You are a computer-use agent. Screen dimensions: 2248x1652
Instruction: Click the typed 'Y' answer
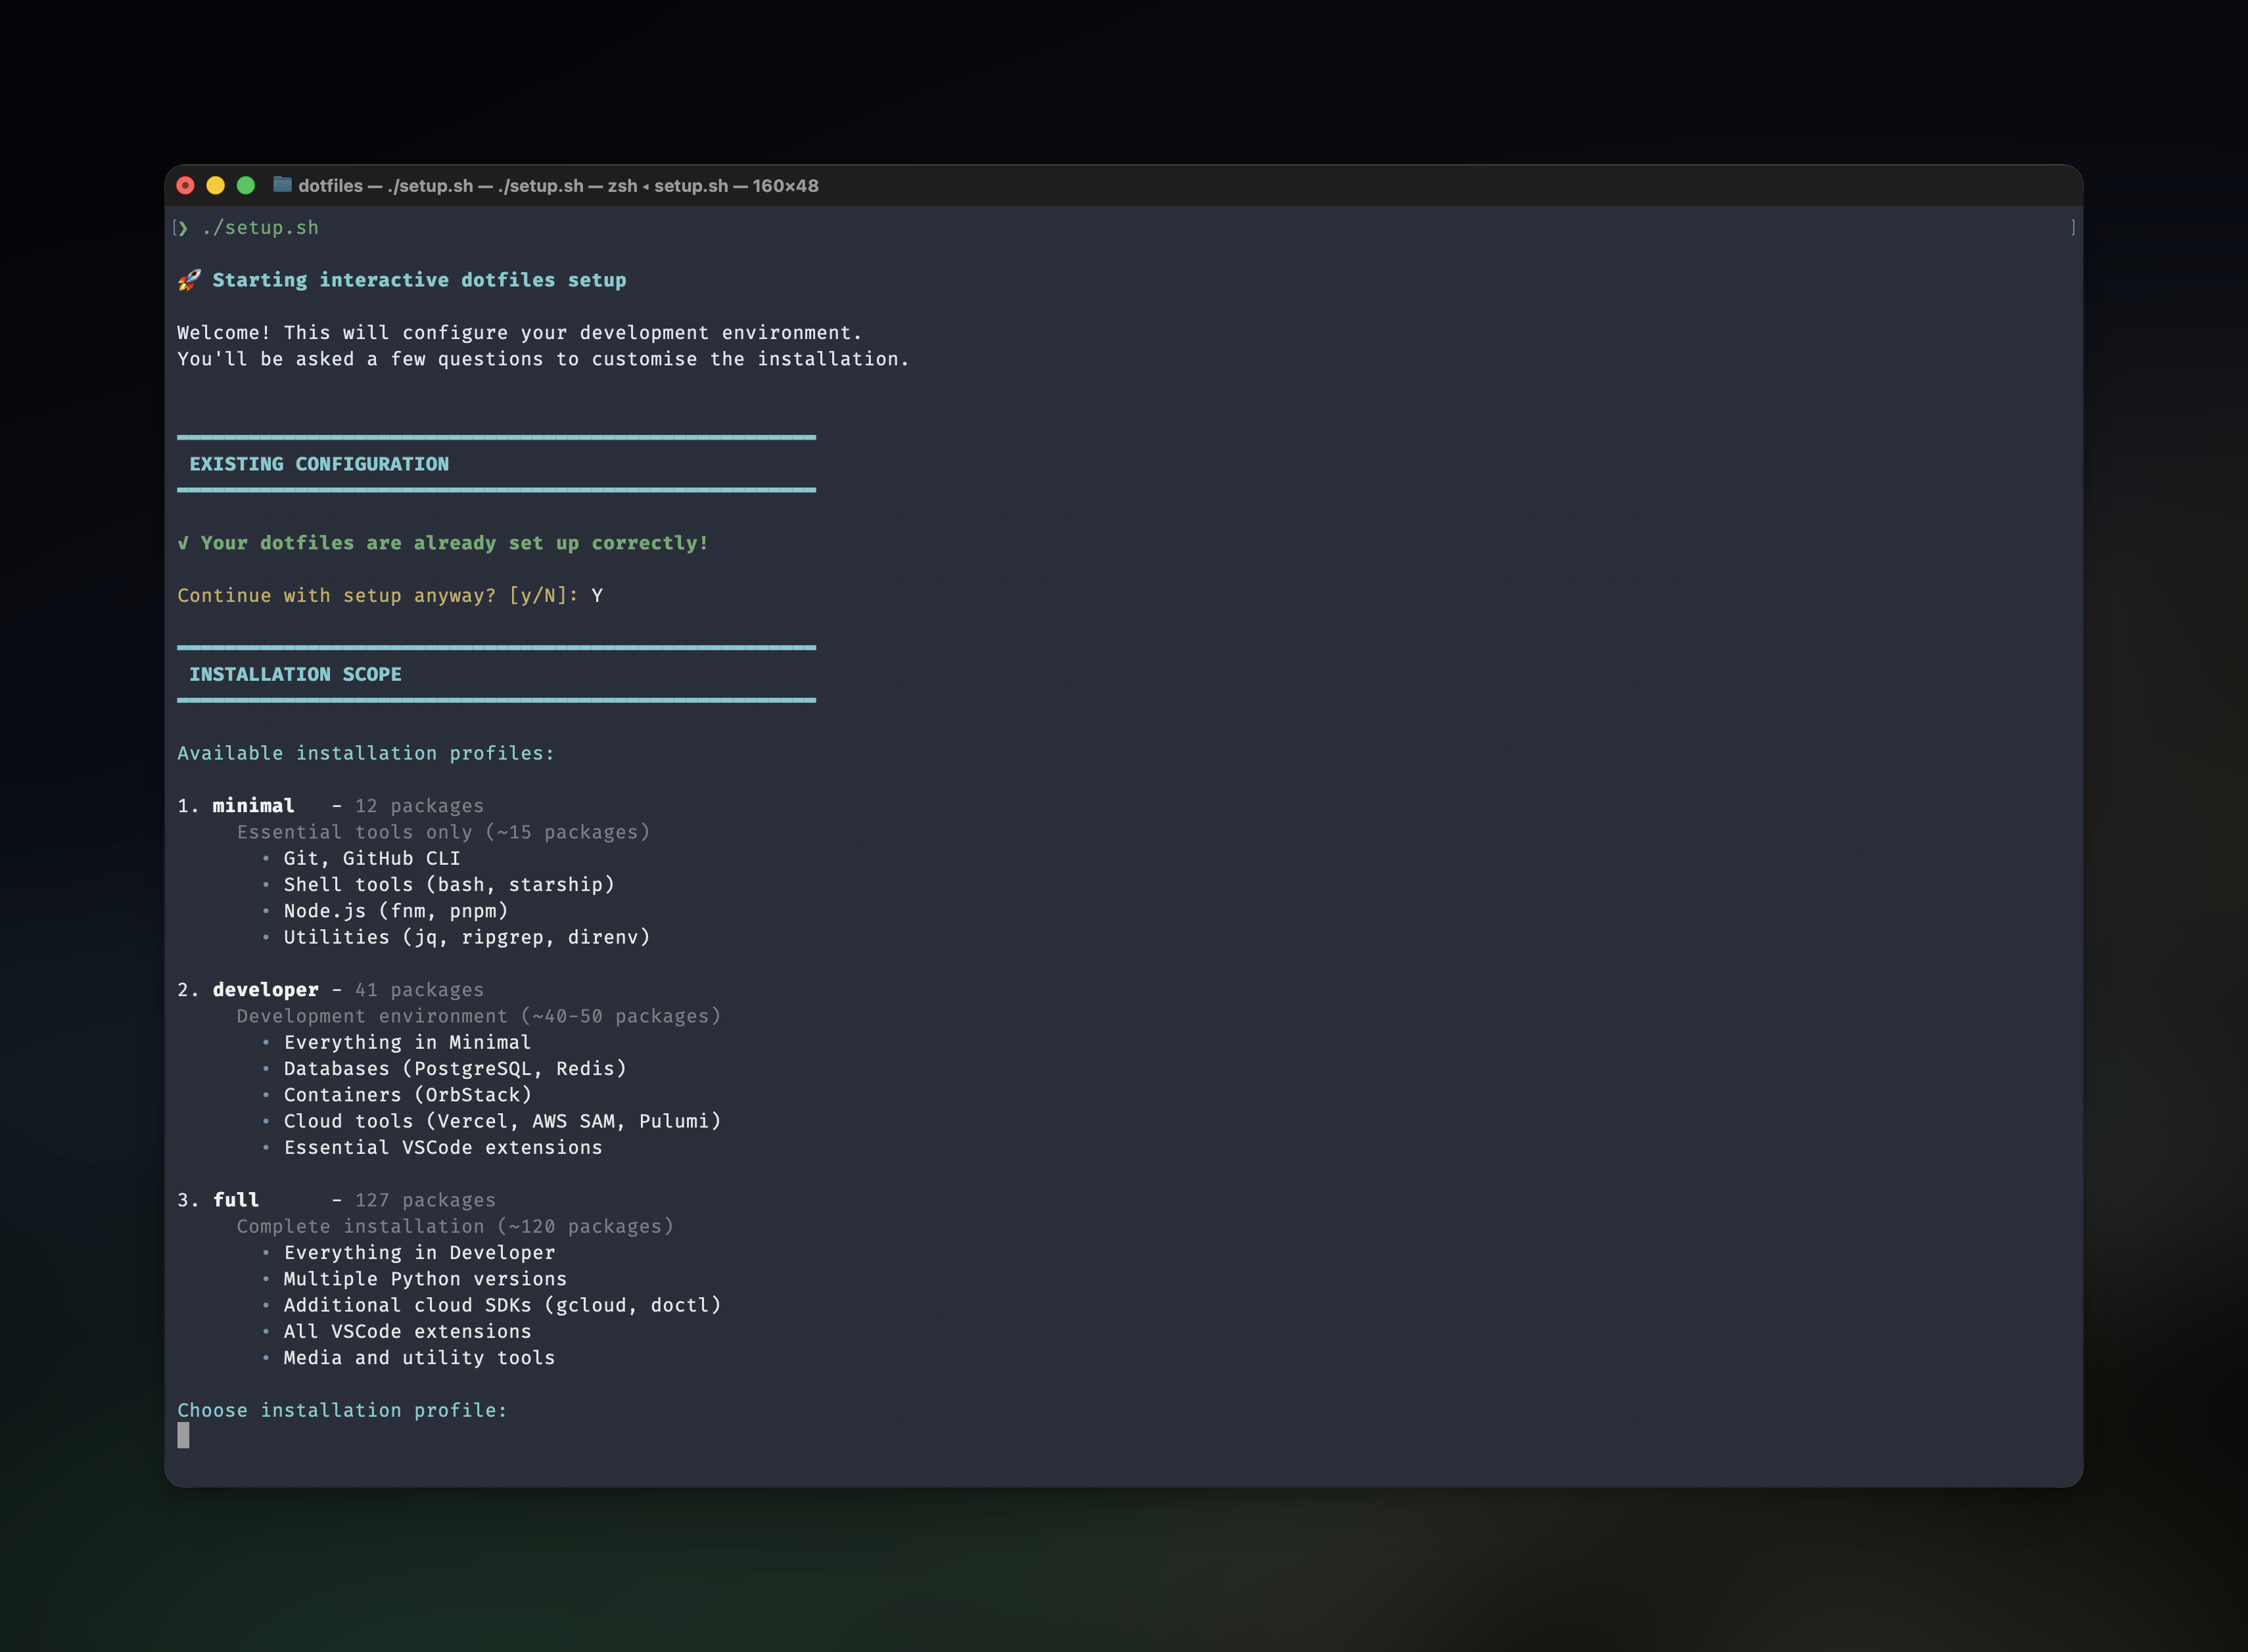pos(597,596)
